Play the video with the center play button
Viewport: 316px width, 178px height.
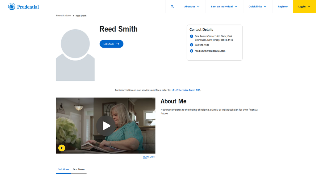pyautogui.click(x=106, y=126)
